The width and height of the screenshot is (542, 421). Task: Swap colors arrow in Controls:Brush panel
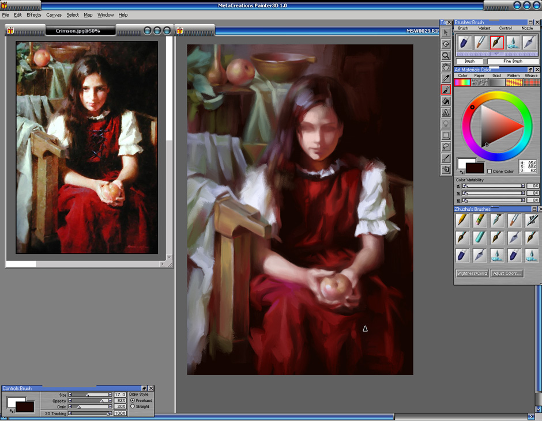click(x=12, y=411)
